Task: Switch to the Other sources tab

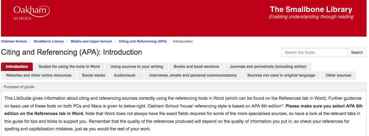Action: click(x=338, y=76)
